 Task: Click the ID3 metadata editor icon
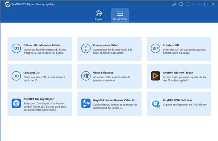(x=16, y=48)
